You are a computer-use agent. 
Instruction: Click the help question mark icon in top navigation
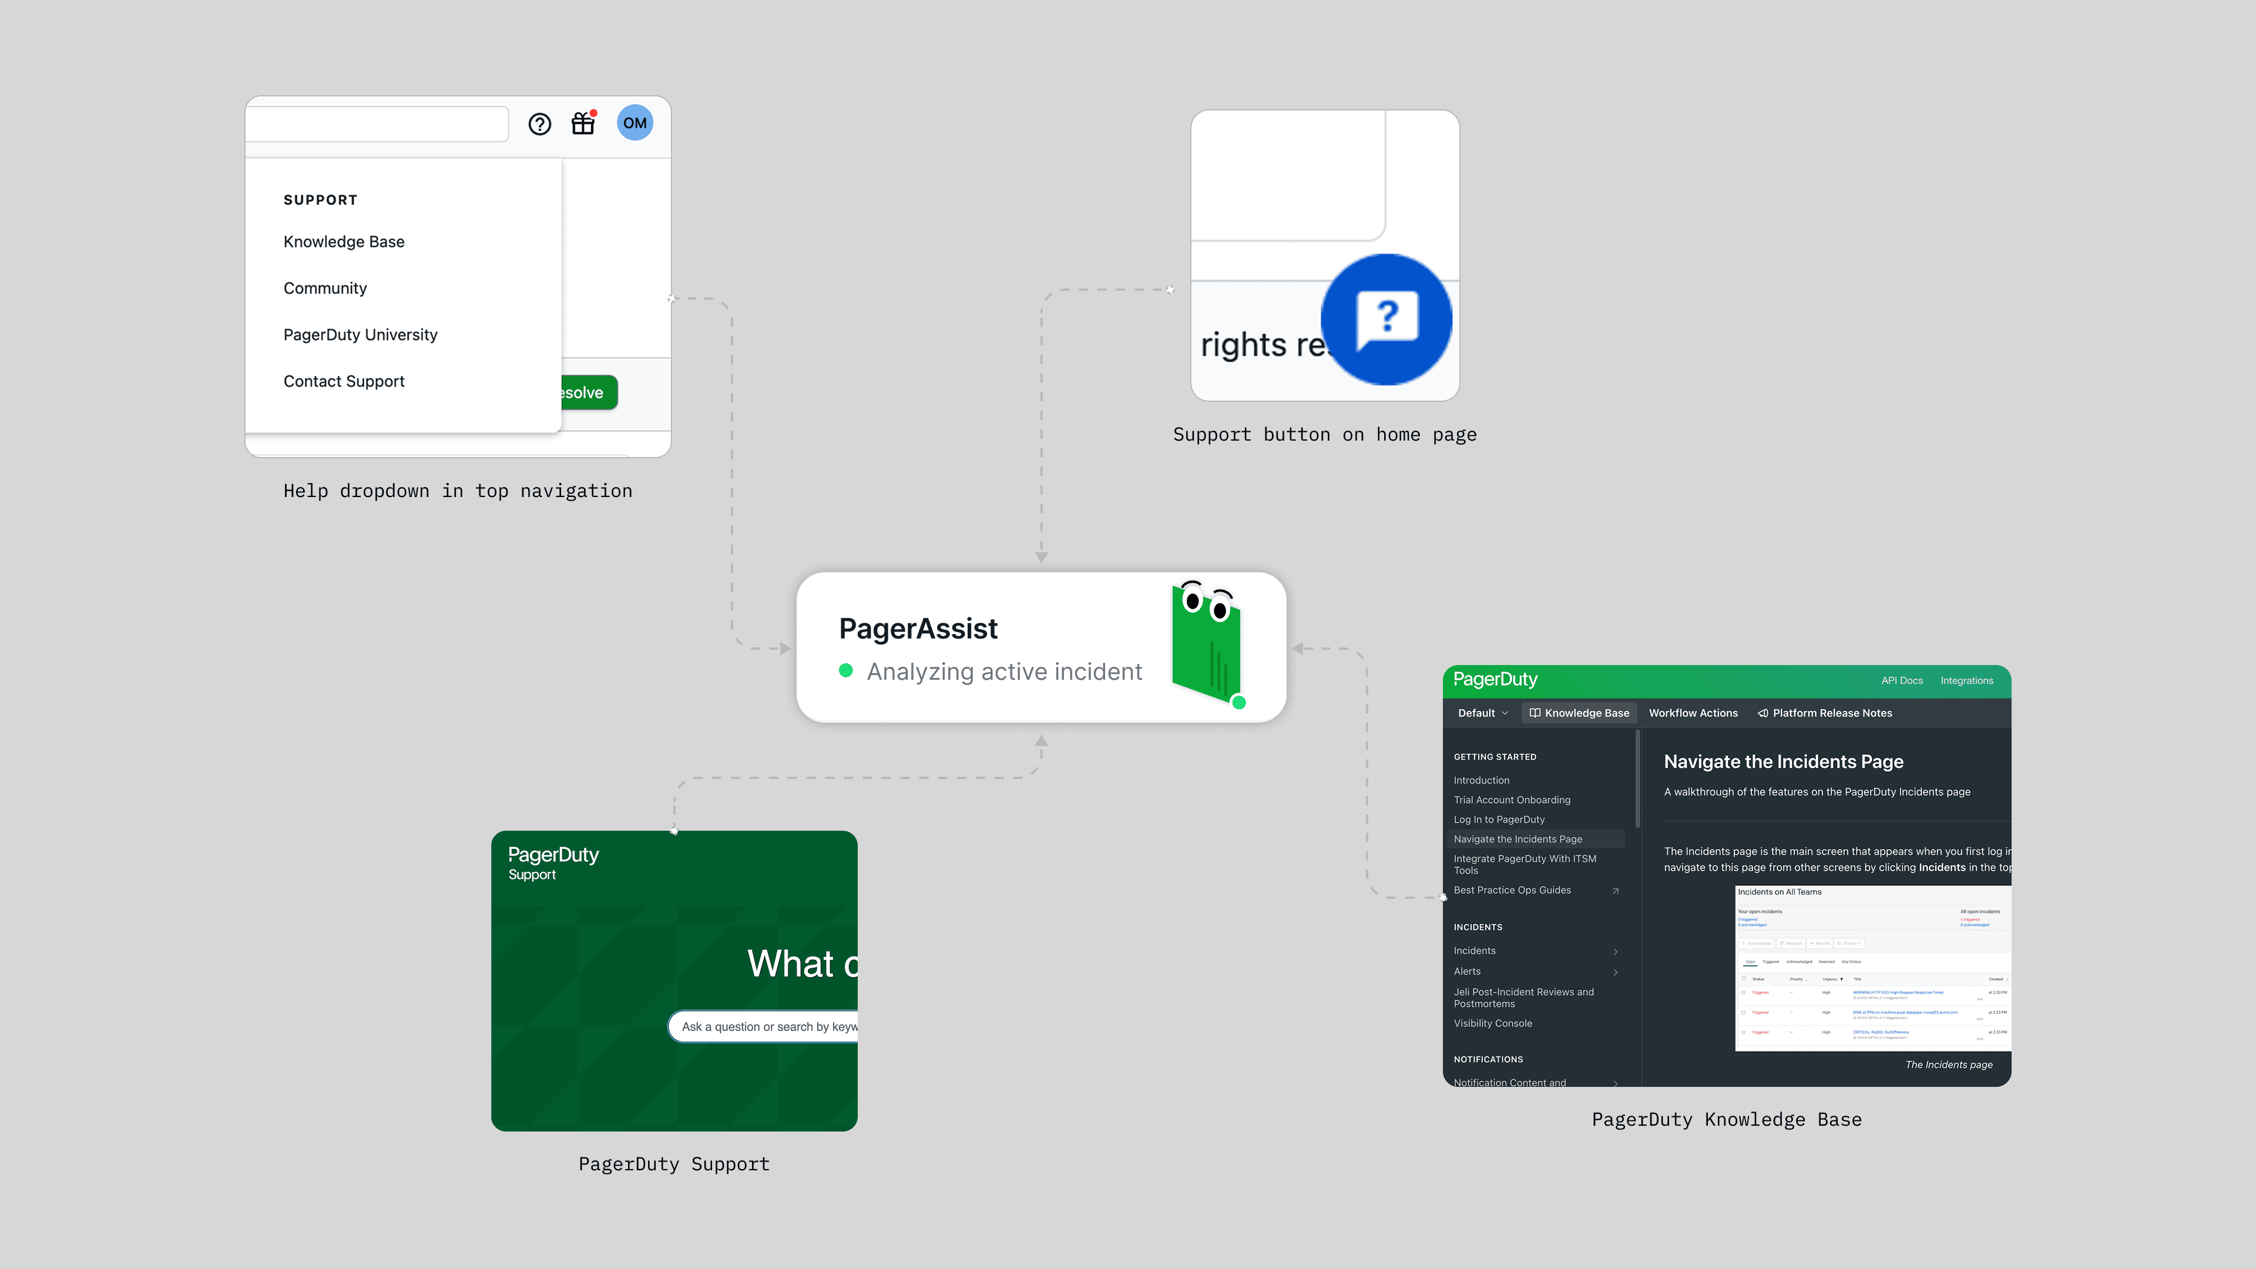(539, 123)
